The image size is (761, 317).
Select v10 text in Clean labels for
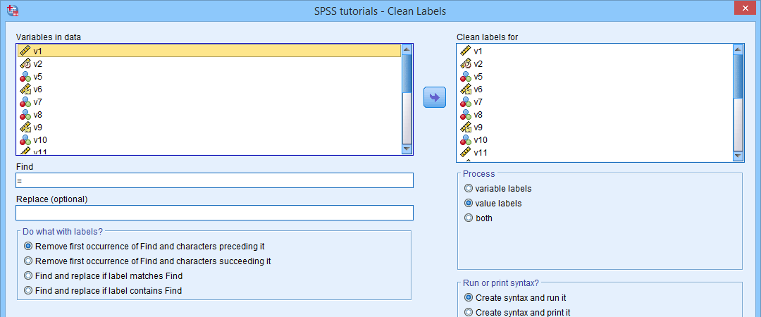pyautogui.click(x=481, y=139)
